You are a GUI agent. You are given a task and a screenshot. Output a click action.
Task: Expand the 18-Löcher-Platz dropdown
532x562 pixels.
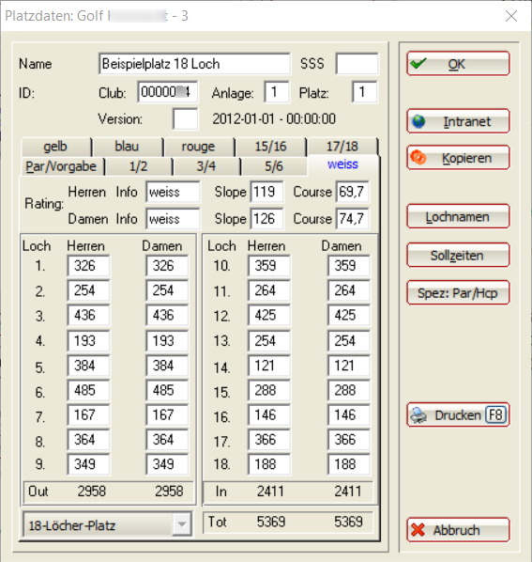[x=182, y=524]
